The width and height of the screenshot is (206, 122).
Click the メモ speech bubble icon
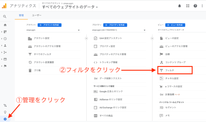[x=161, y=116]
